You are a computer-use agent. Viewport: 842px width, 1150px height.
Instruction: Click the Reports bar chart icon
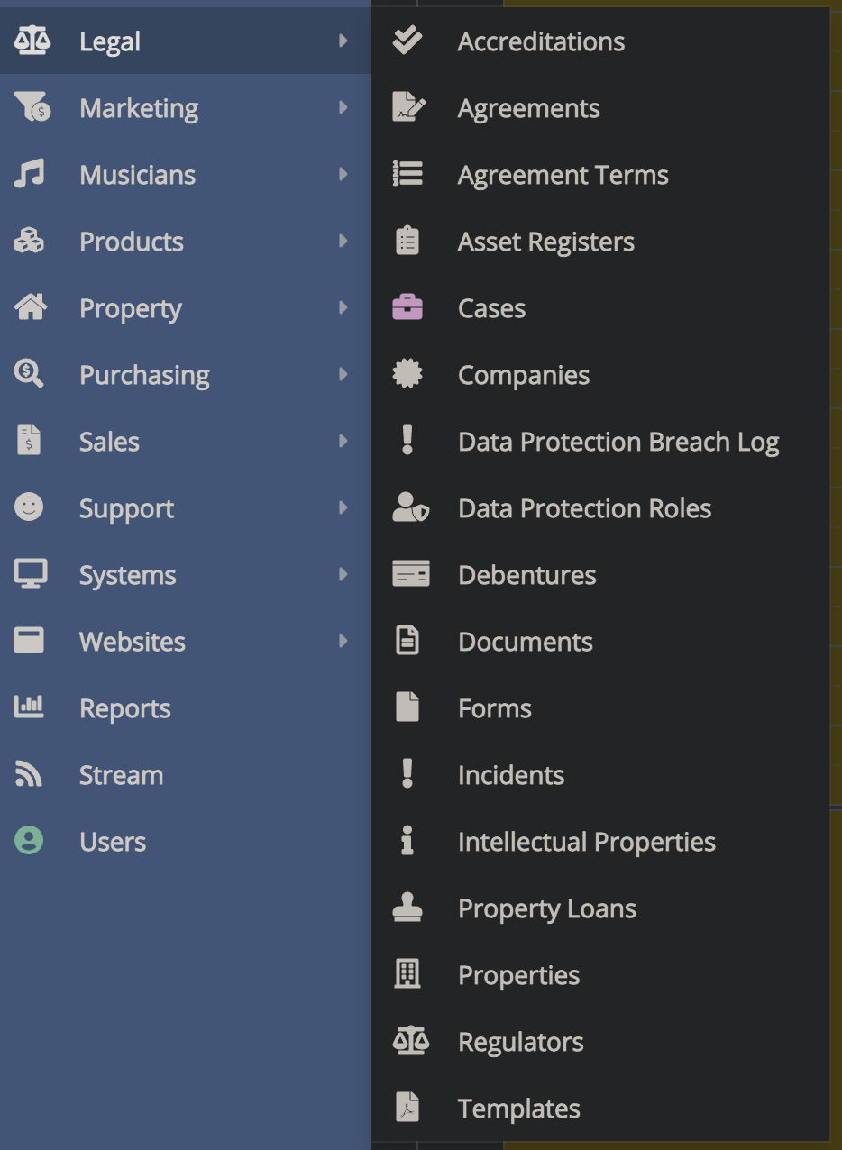(29, 708)
